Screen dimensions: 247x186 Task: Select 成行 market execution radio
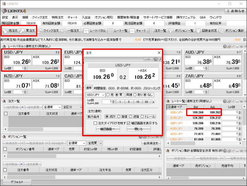[107, 116]
